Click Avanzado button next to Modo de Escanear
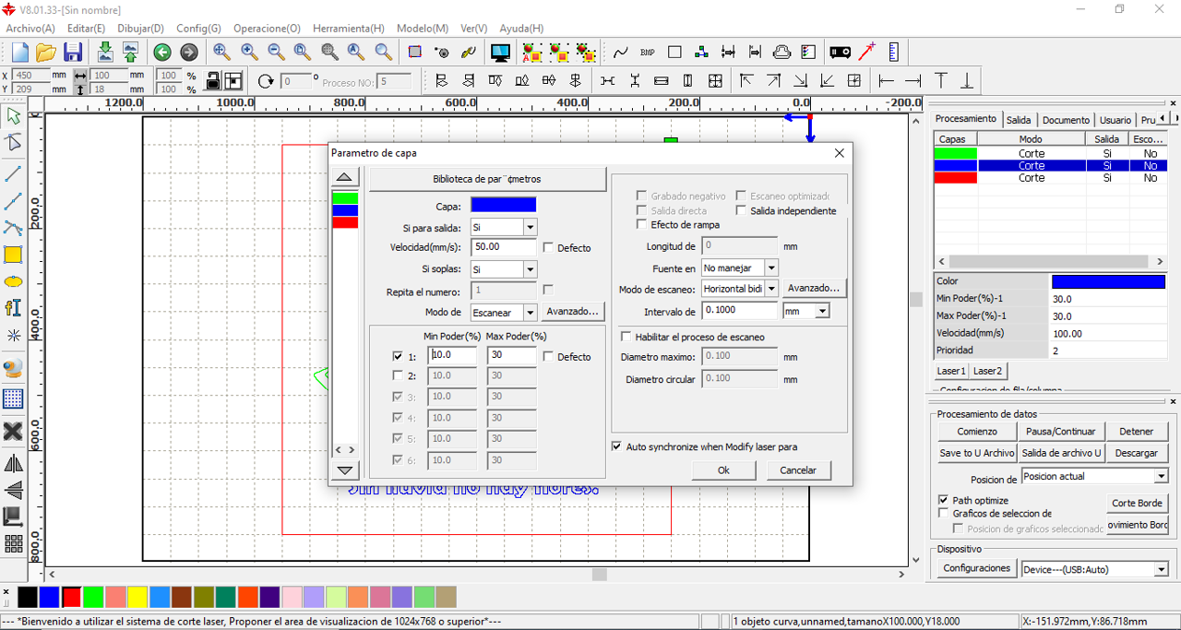This screenshot has width=1181, height=630. pos(572,312)
